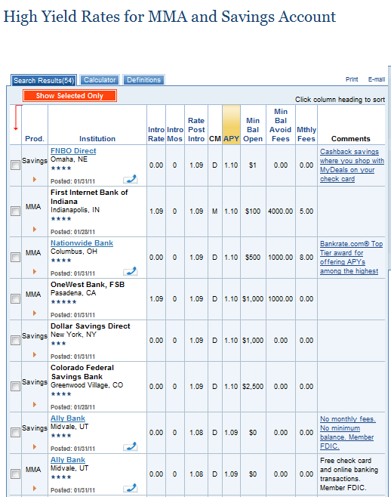This screenshot has width=391, height=497.
Task: Sort by Min Bal Avoid Fees heading
Action: tap(280, 125)
